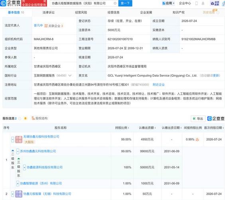The width and height of the screenshot is (225, 200).
Task: Collapse the 无锡协鑫元极科技有限公司 row
Action: tap(13, 140)
